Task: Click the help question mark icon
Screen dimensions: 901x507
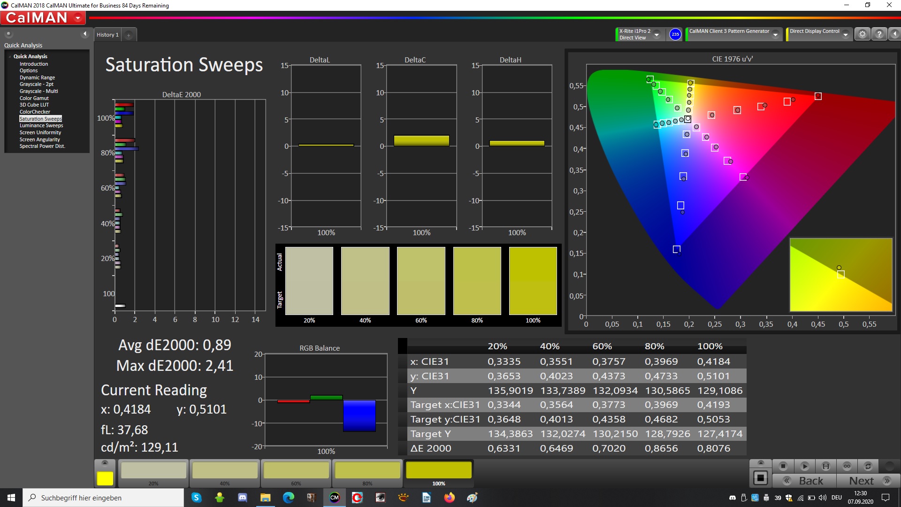Action: 879,34
